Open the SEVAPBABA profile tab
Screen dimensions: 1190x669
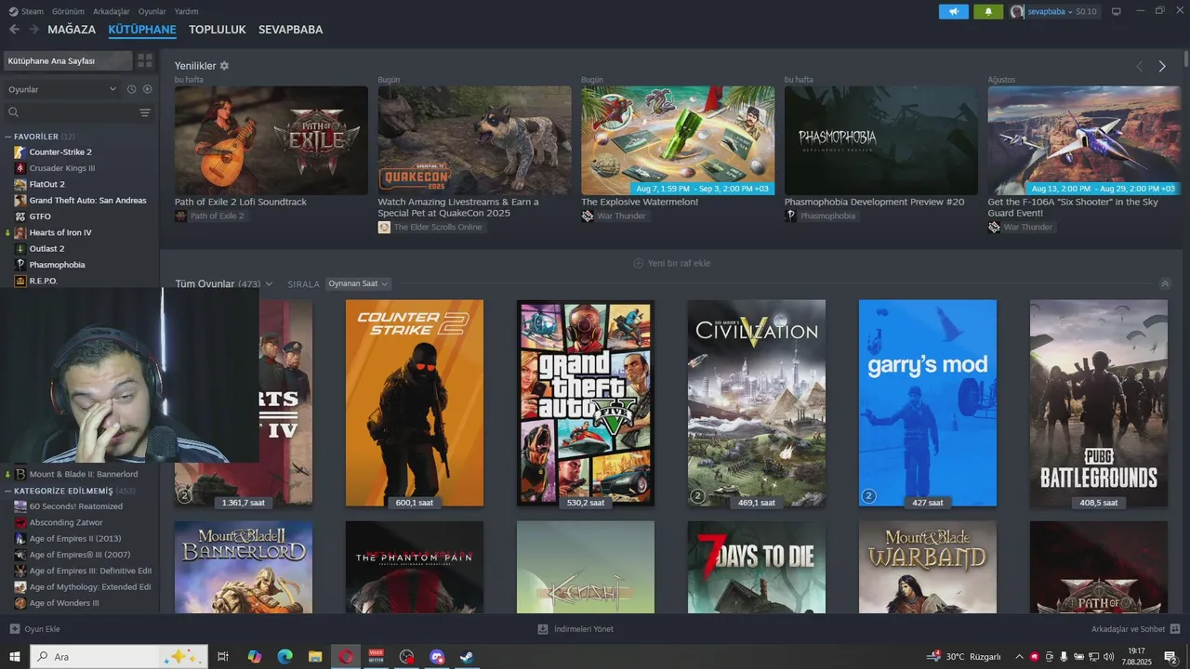(x=290, y=30)
